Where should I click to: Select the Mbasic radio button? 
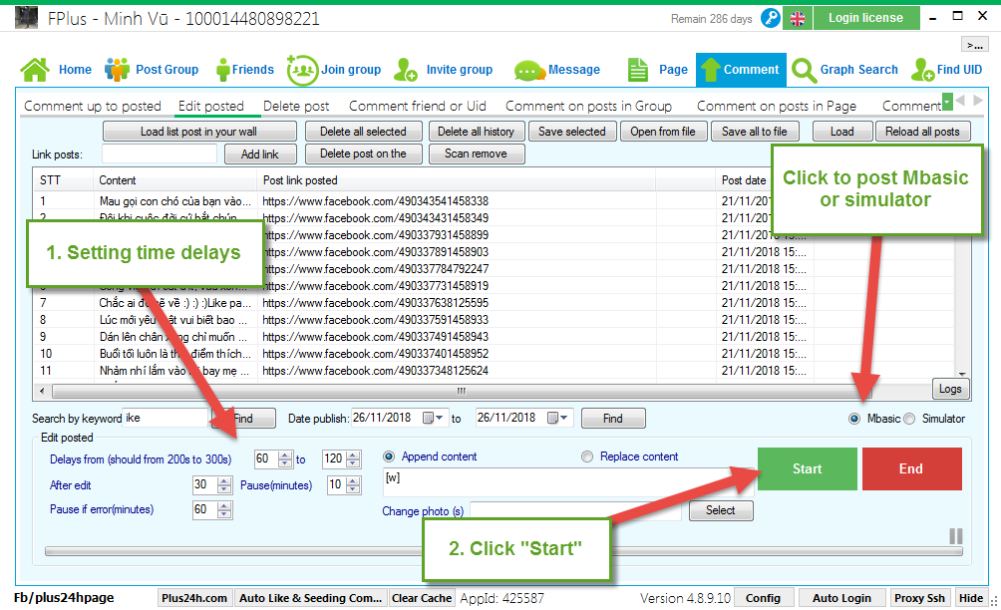pyautogui.click(x=854, y=419)
